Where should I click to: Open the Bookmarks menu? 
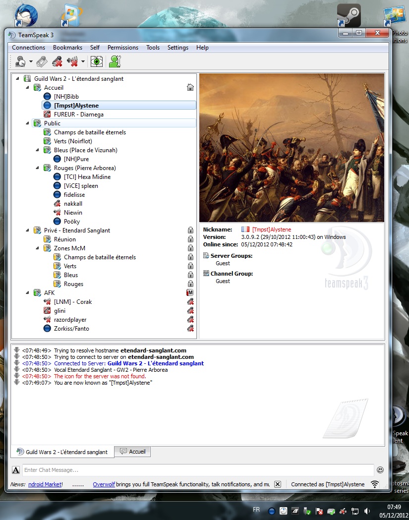(67, 48)
